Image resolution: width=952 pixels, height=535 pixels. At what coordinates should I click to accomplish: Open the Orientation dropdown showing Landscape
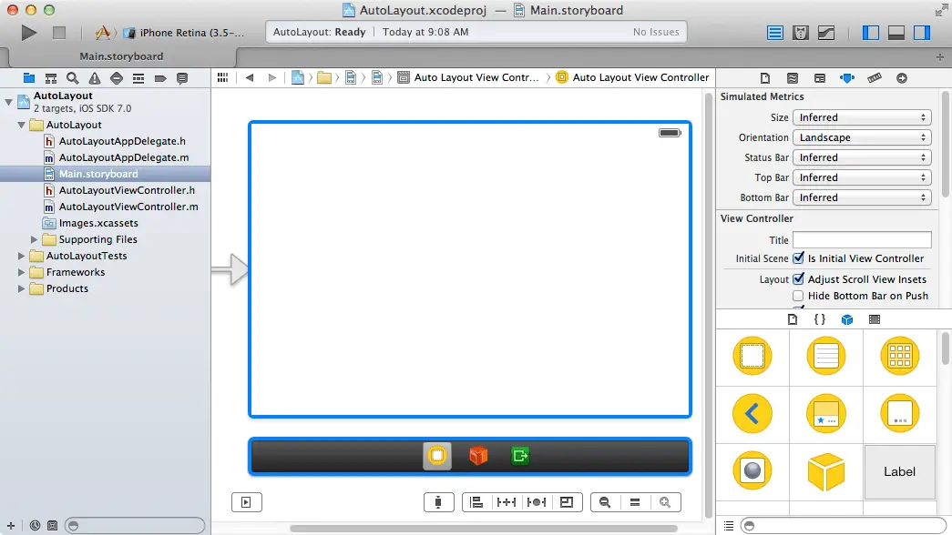pos(861,137)
